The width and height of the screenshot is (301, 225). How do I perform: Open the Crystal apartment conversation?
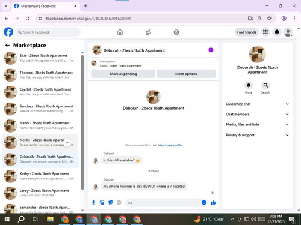point(40,92)
